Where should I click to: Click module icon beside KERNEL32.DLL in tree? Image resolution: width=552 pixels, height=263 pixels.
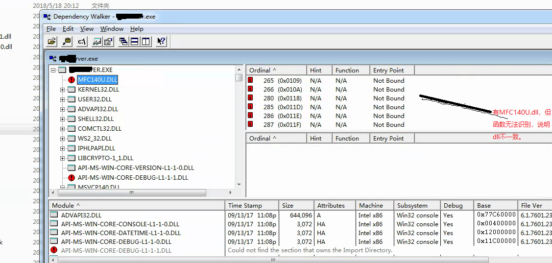pos(72,90)
